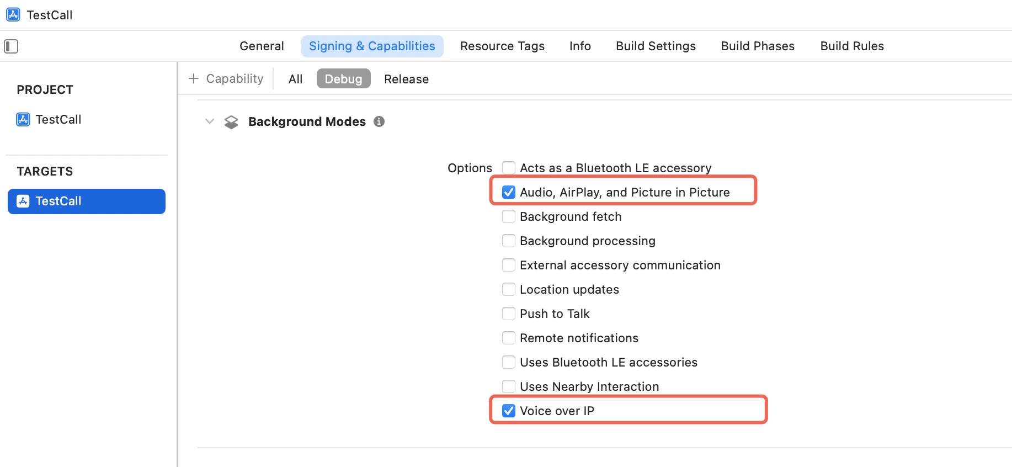
Task: Select the Release configuration filter
Action: (406, 79)
